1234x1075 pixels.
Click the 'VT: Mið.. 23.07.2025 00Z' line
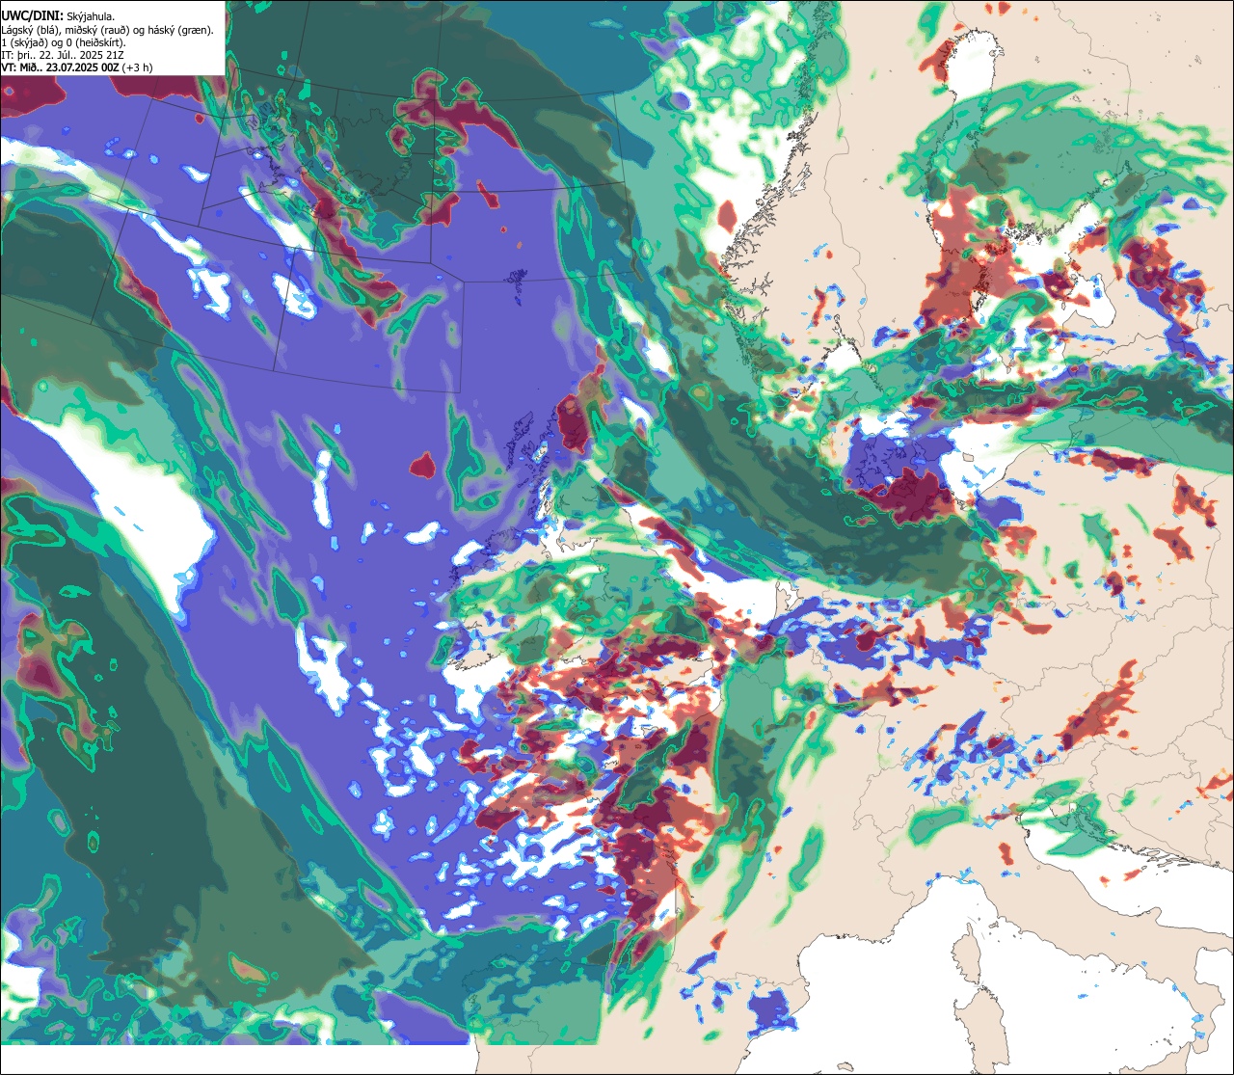pos(77,67)
